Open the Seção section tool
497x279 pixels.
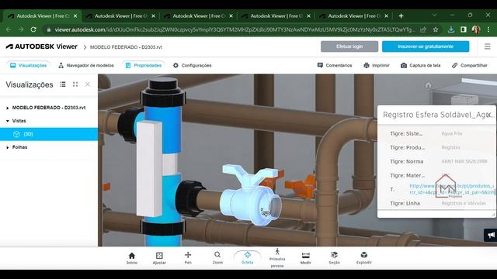(x=334, y=258)
